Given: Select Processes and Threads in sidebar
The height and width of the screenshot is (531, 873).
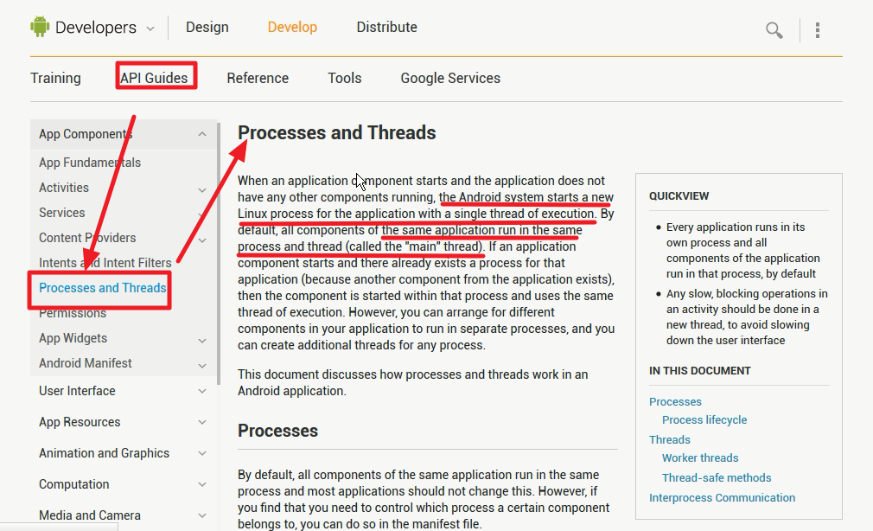Looking at the screenshot, I should point(103,288).
